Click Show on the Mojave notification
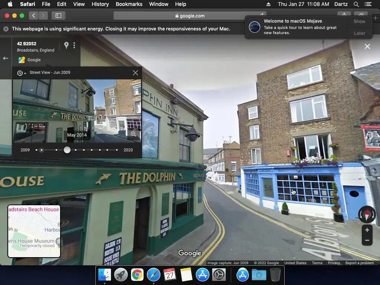The height and width of the screenshot is (285, 380). [x=359, y=21]
